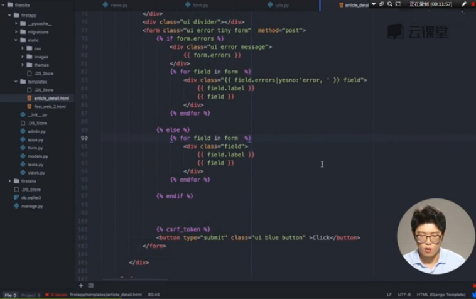476x299 pixels.
Task: Click file path in status bar
Action: coord(105,295)
